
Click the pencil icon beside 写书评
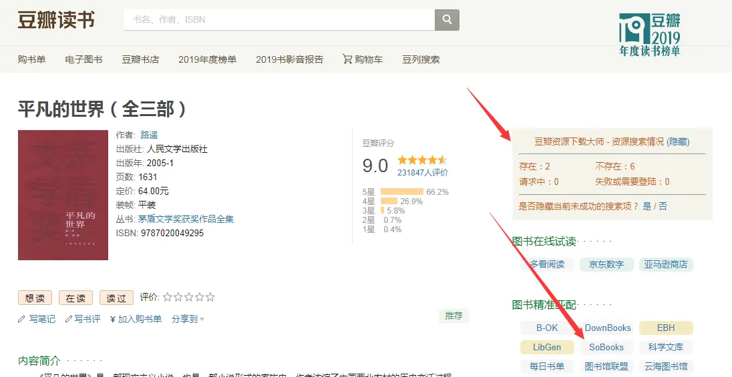click(x=69, y=319)
